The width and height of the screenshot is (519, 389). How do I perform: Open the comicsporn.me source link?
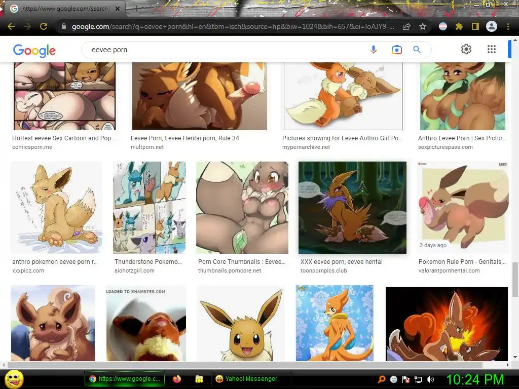pos(32,147)
